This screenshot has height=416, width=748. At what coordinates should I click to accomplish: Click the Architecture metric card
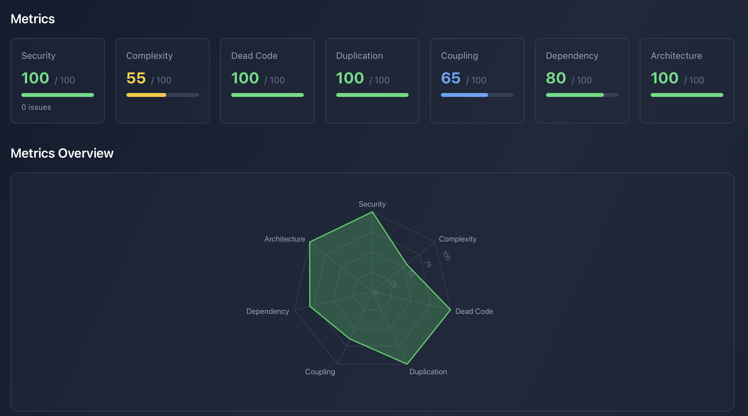pyautogui.click(x=687, y=80)
